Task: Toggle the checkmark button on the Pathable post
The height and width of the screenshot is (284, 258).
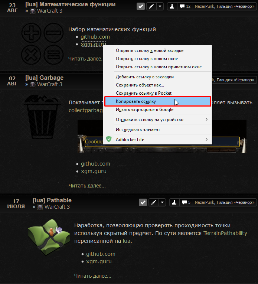Action: pos(143,202)
